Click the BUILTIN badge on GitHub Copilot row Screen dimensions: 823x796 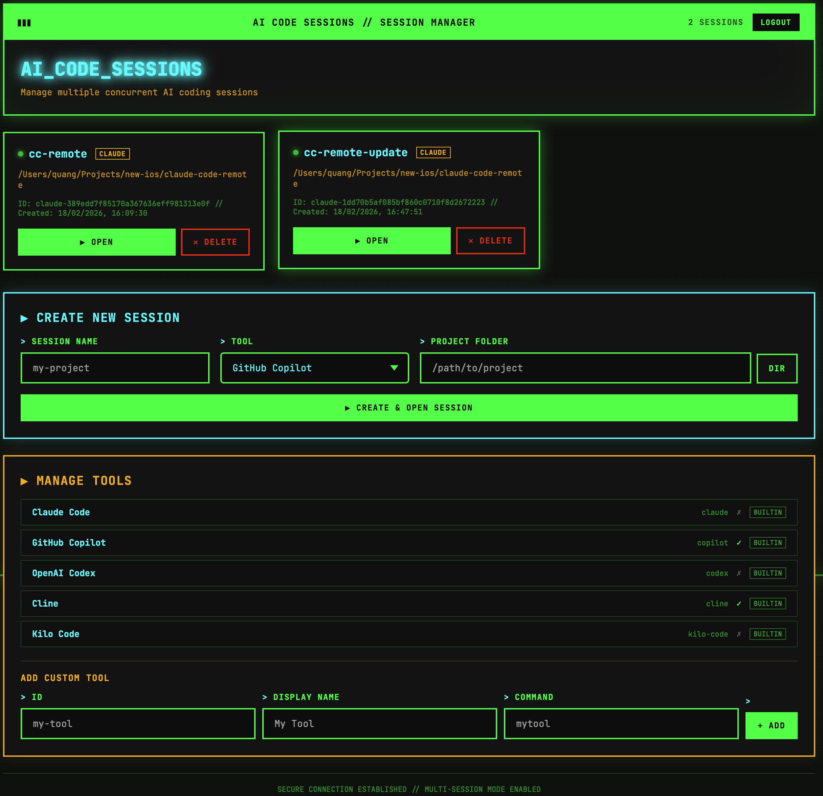pos(768,543)
